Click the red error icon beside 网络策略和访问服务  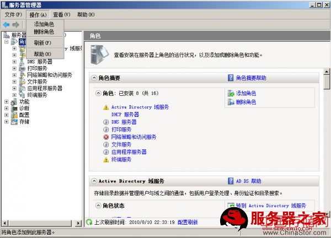pyautogui.click(x=106, y=137)
